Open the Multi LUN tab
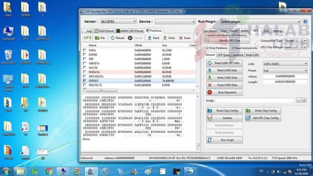The height and width of the screenshot is (176, 313). pos(252,55)
